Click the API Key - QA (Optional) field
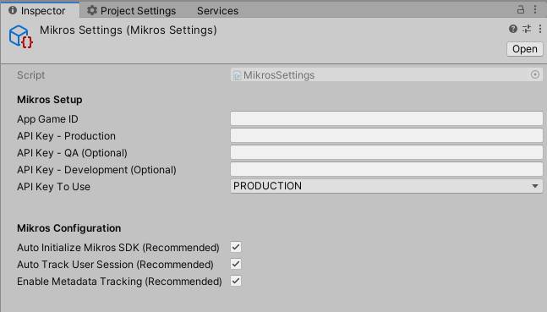 click(x=386, y=152)
